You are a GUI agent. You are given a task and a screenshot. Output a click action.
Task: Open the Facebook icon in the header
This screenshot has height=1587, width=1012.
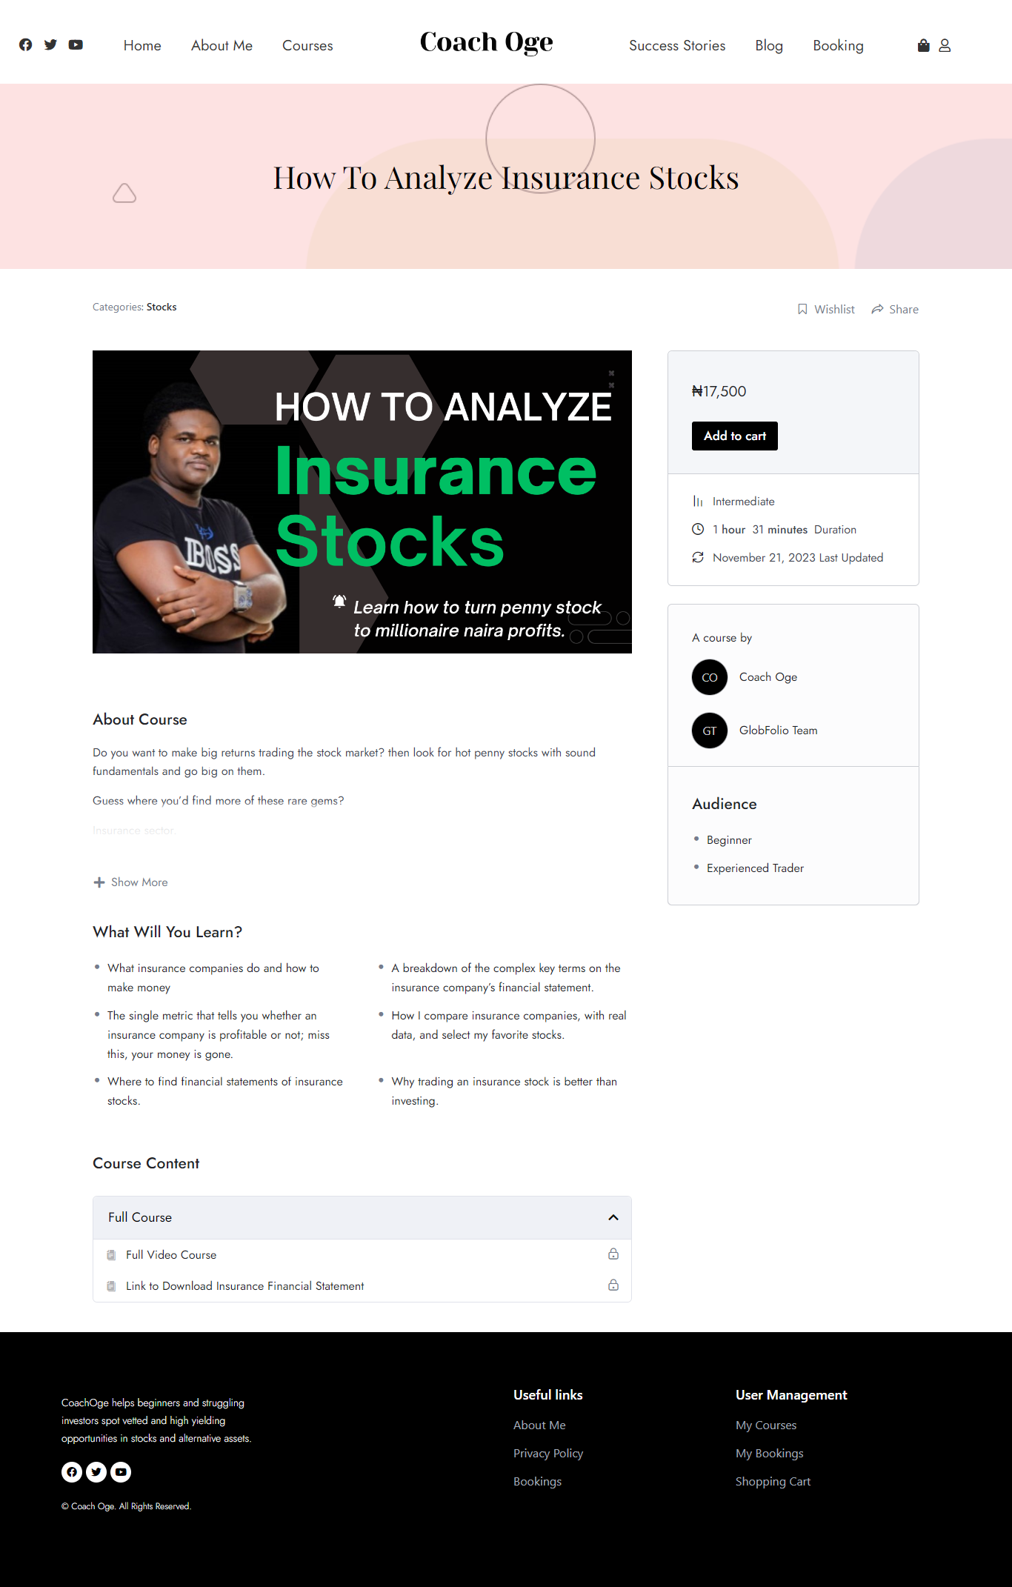[25, 44]
